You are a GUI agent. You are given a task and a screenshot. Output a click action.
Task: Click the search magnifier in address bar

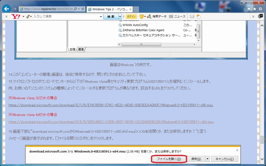75,9
